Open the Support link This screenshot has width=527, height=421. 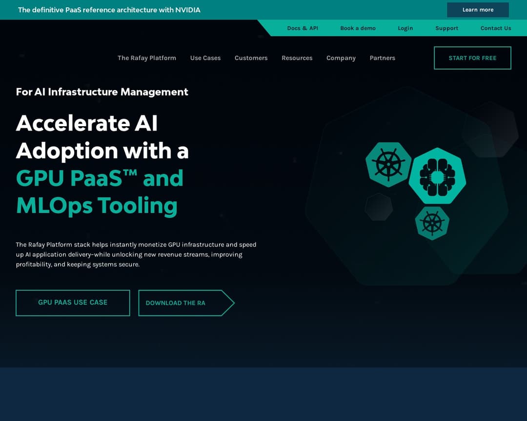pyautogui.click(x=446, y=28)
